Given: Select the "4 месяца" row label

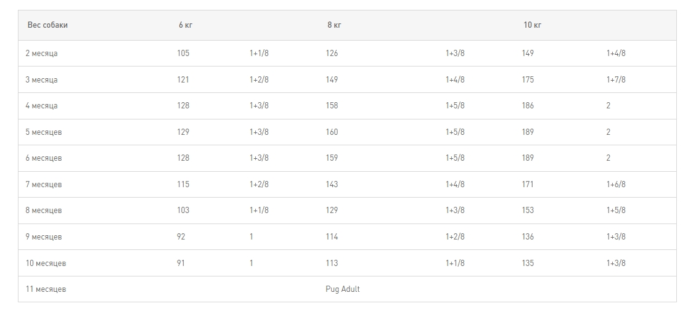Looking at the screenshot, I should coord(41,106).
